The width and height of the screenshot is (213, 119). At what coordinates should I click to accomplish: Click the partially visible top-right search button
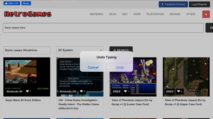click(209, 28)
